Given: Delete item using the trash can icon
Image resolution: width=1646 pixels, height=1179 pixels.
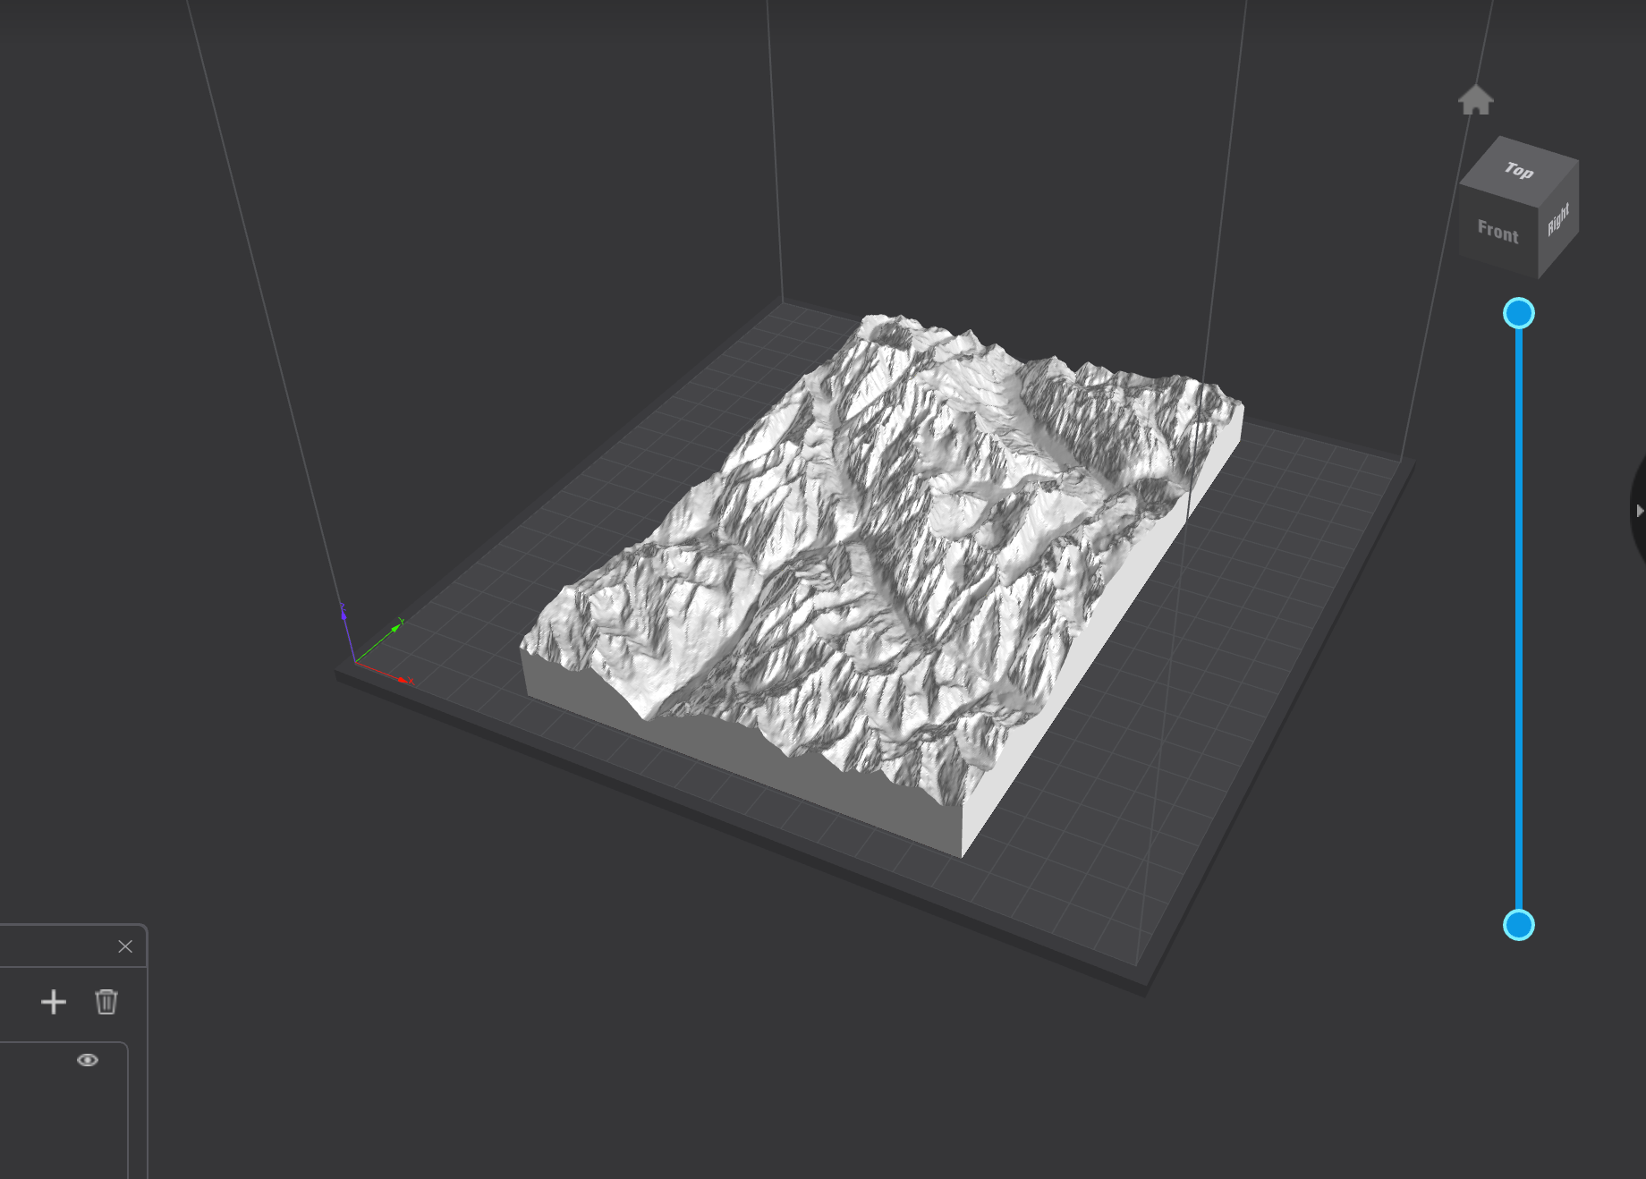Looking at the screenshot, I should pyautogui.click(x=106, y=1002).
